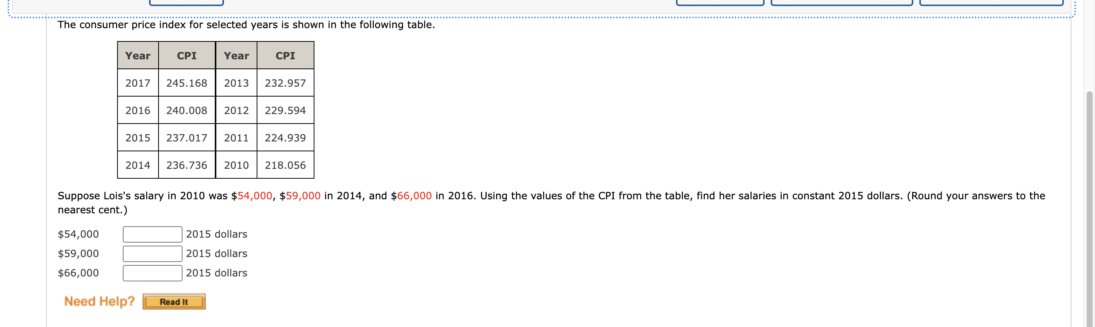Viewport: 1095px width, 327px height.
Task: Click the 2014 year cell in the table
Action: pos(137,165)
